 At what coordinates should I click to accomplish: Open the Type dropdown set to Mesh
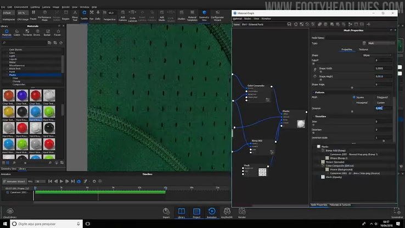tap(381, 43)
